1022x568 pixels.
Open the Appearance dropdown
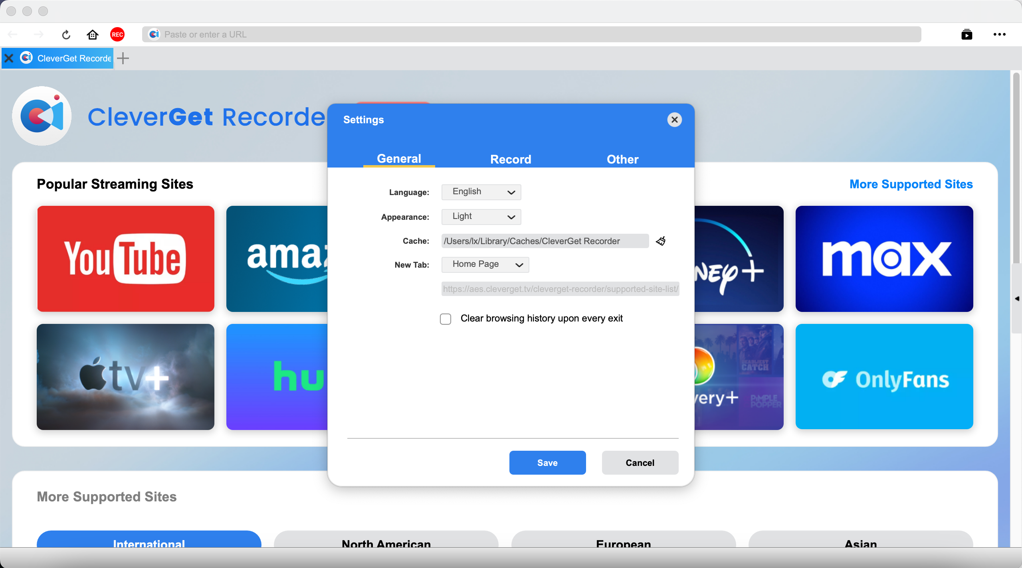481,217
